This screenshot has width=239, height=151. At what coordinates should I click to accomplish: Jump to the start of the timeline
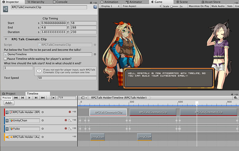tap(16, 98)
